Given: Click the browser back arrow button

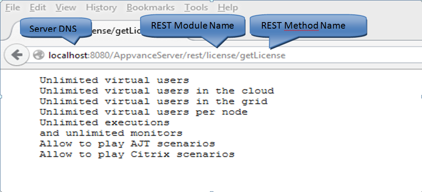Looking at the screenshot, I should click(x=16, y=55).
